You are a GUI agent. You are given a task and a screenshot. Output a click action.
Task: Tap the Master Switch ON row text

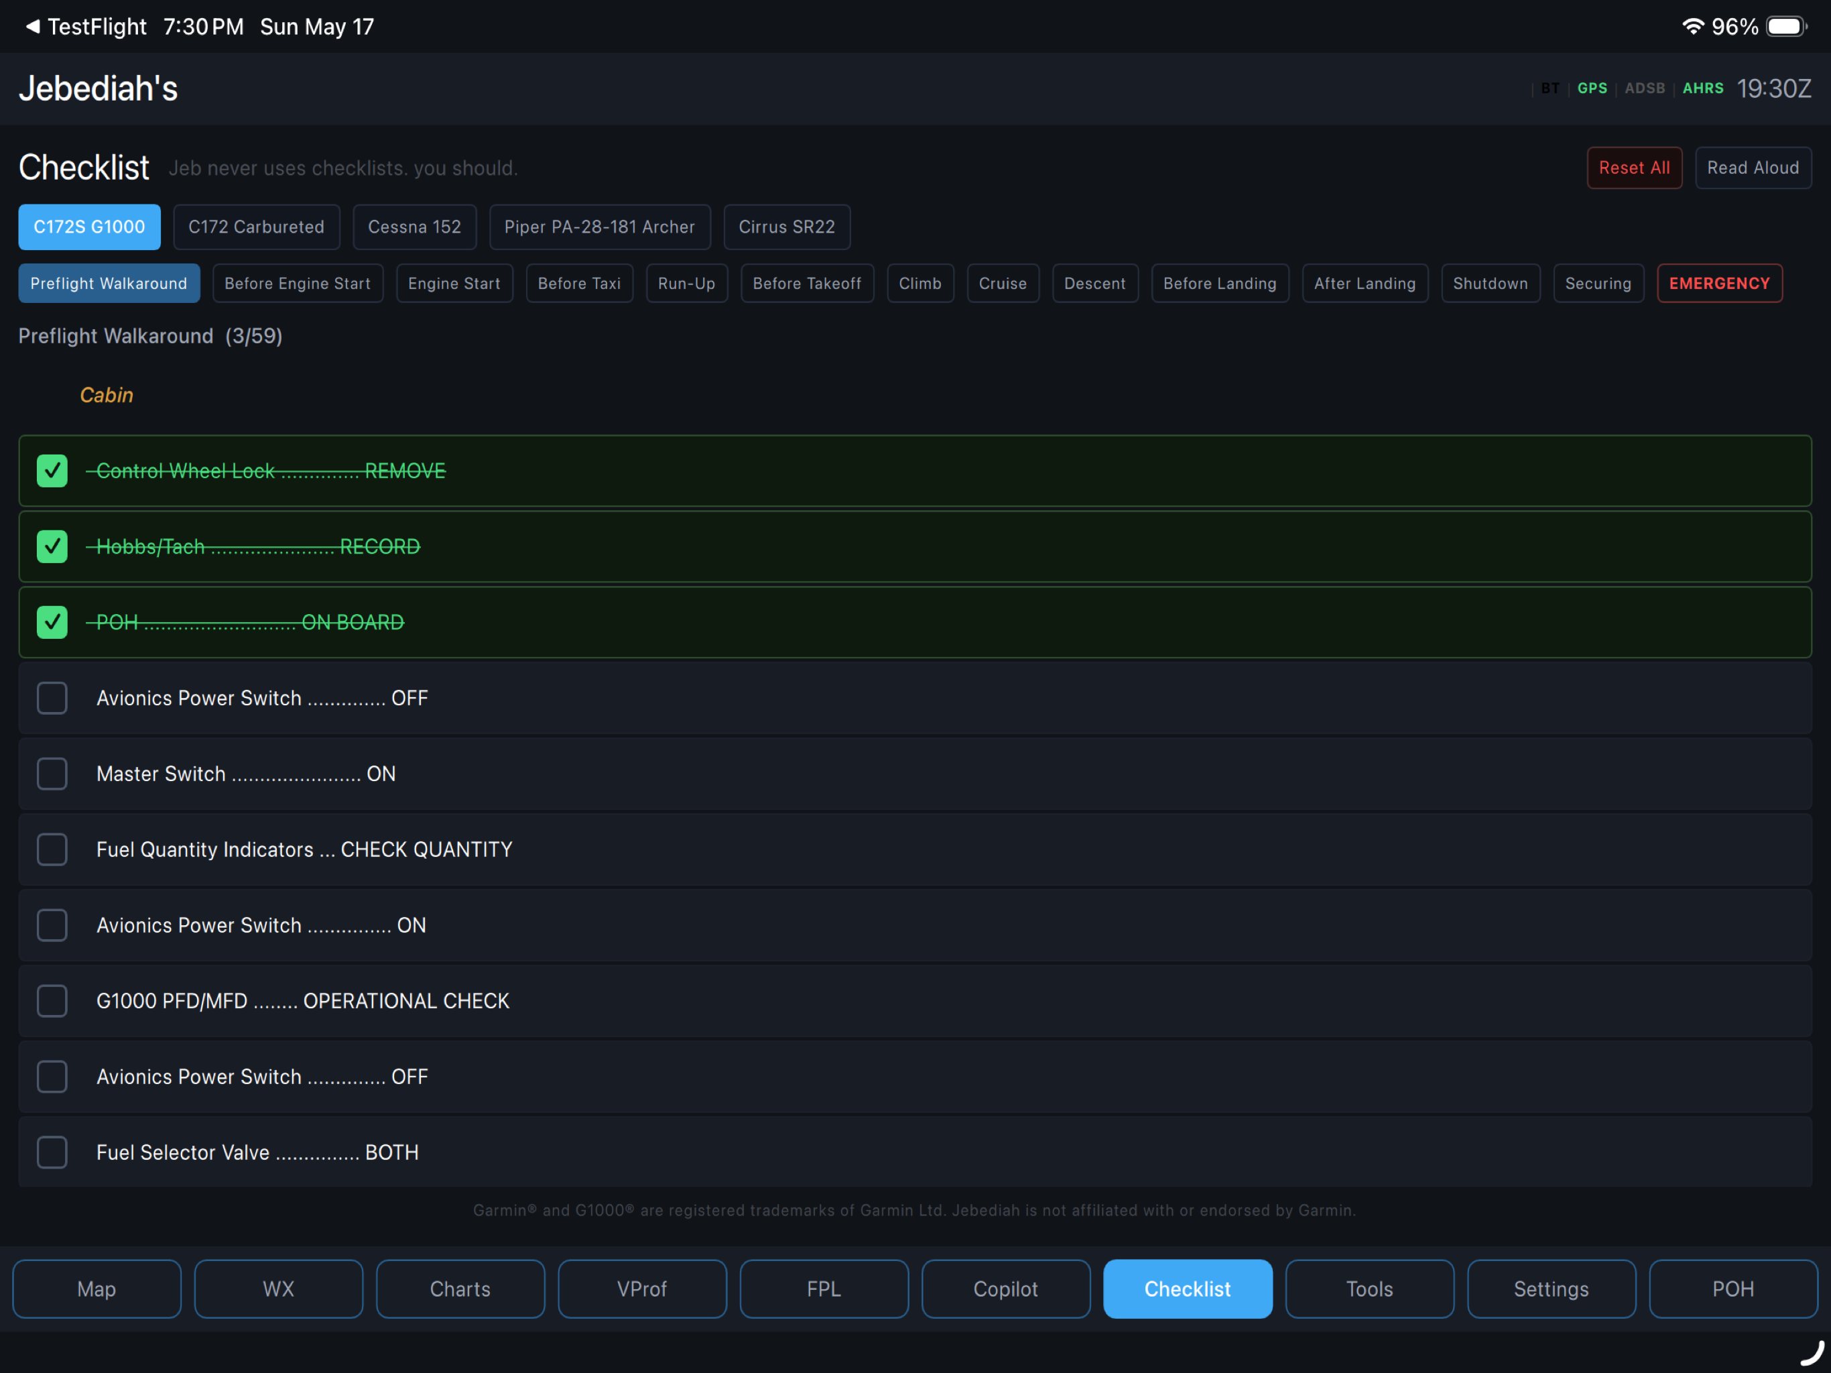[x=246, y=774]
